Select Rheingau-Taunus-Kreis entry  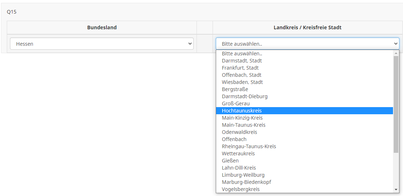[x=249, y=146]
